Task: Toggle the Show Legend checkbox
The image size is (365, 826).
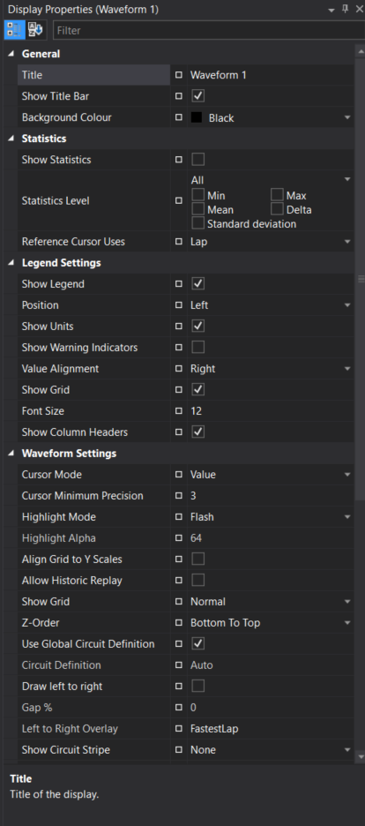Action: click(x=197, y=284)
